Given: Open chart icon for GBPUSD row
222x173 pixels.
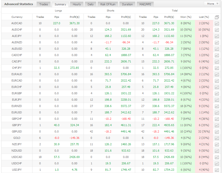Looking at the screenshot, I should tap(217, 132).
